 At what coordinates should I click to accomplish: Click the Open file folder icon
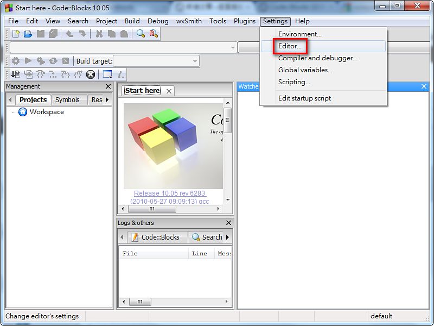(x=28, y=34)
